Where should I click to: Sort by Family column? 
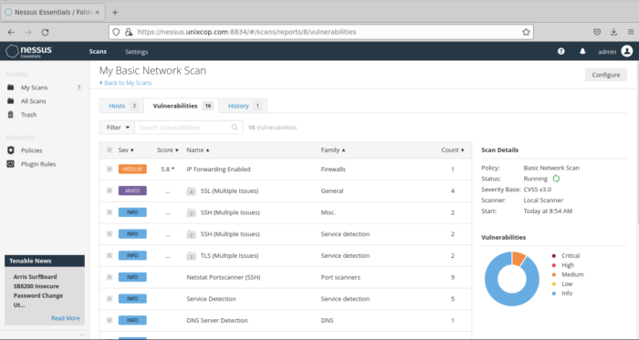333,150
